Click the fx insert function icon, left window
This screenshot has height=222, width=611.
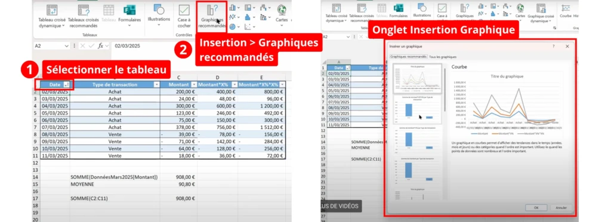[x=100, y=46]
